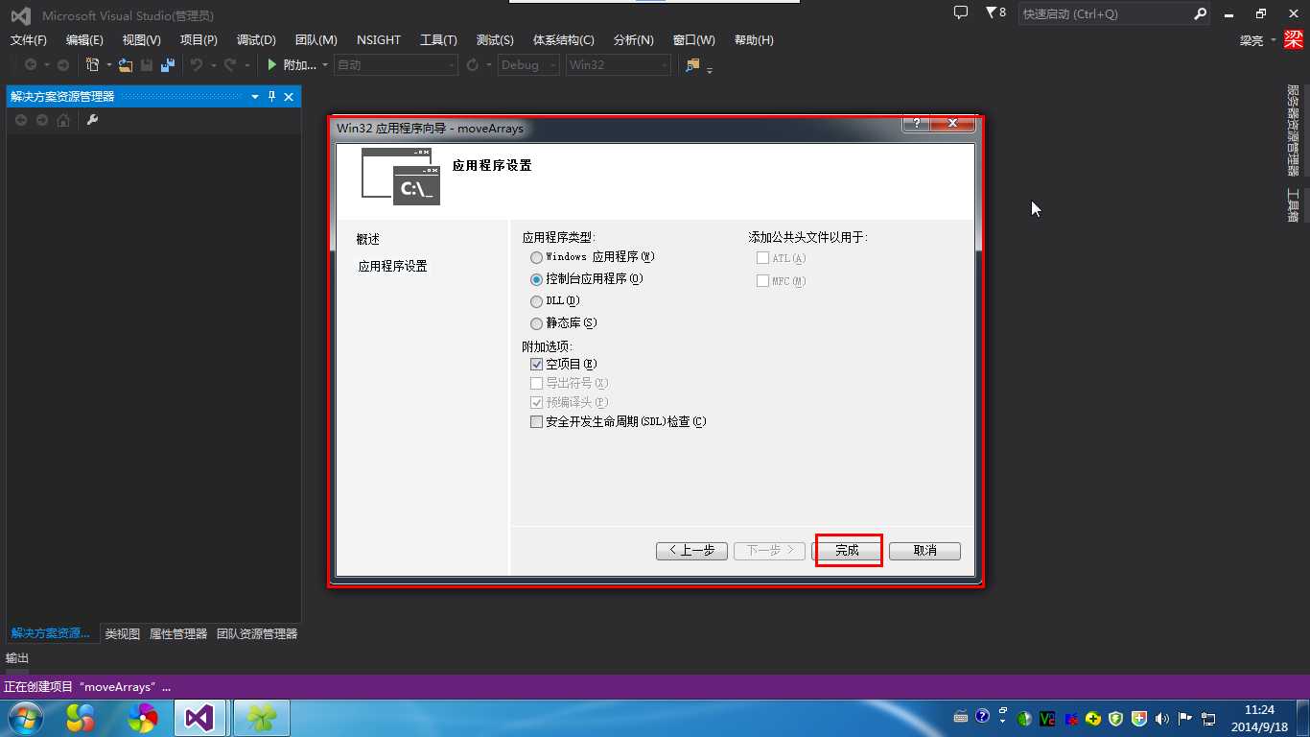Open the NSIGHT menu

click(x=379, y=40)
